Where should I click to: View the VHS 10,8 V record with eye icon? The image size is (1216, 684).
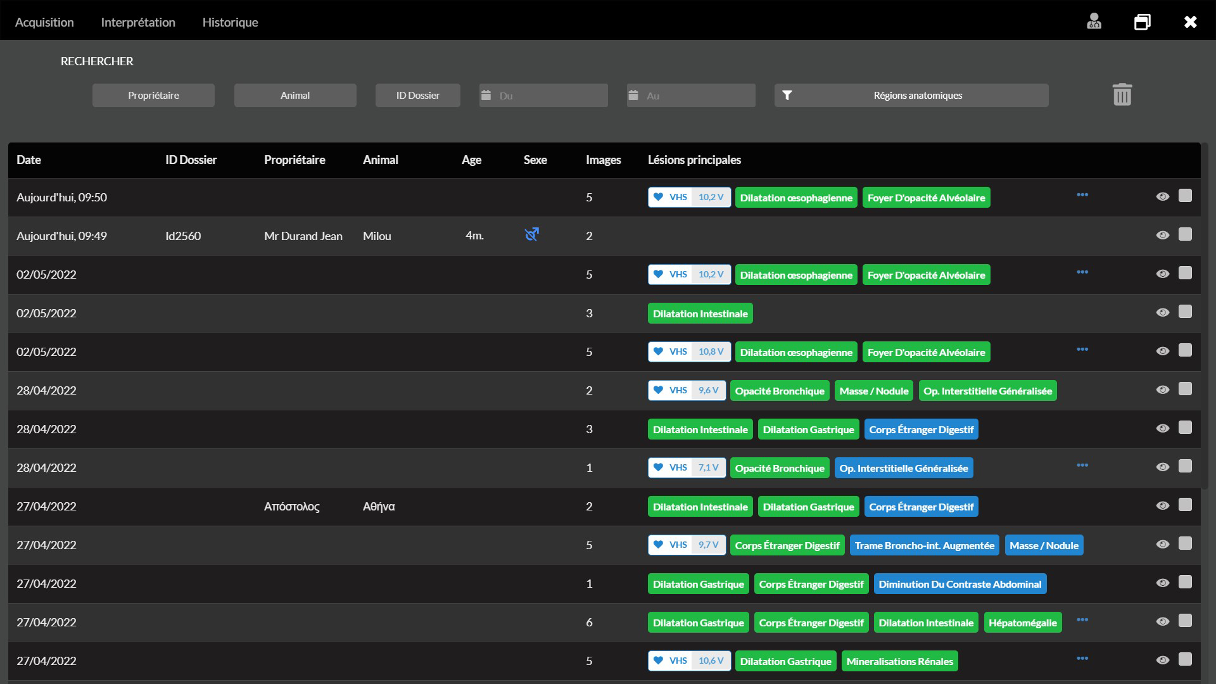1162,351
